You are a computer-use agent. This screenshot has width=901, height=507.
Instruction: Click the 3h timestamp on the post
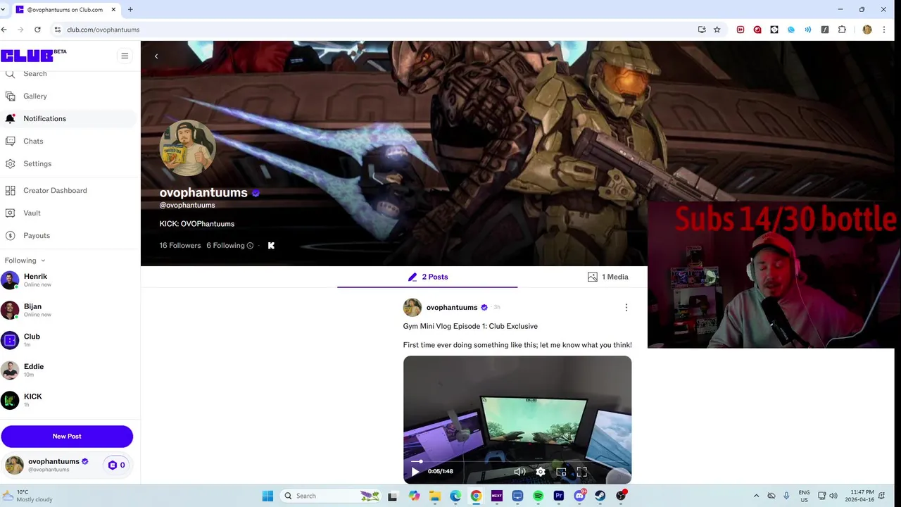[497, 307]
